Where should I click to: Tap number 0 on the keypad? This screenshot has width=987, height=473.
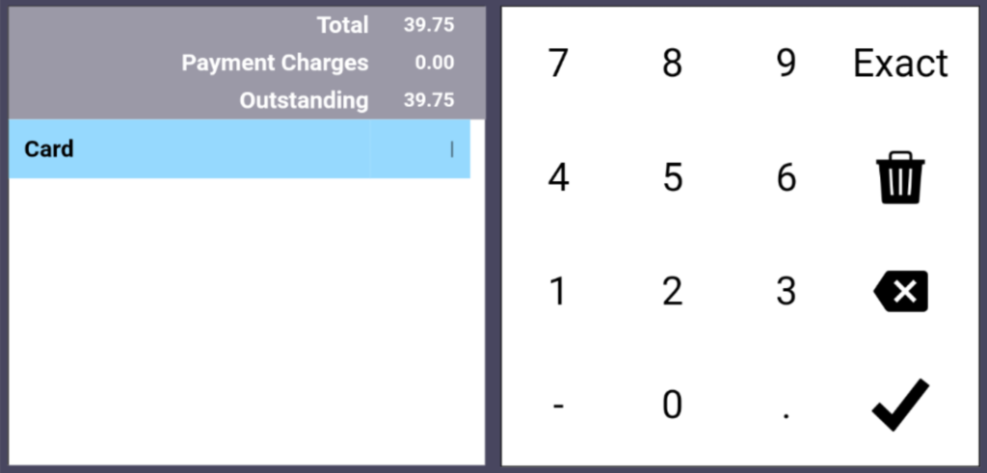click(673, 405)
